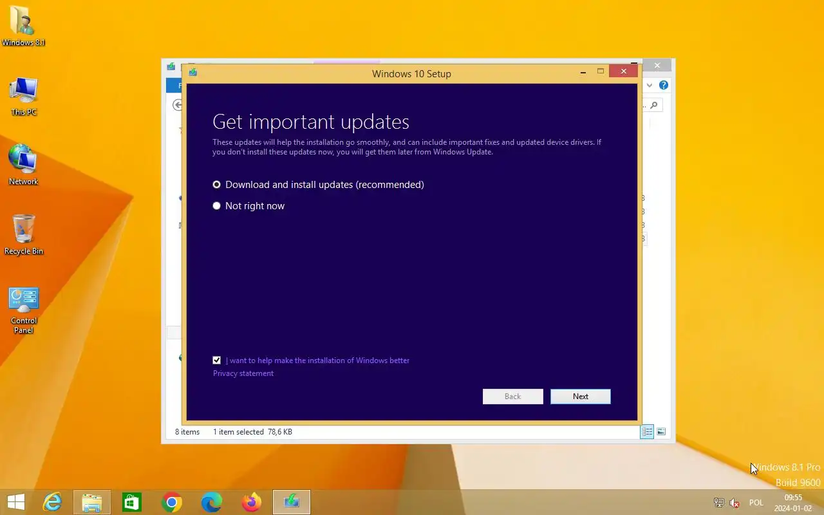Click the Explorer back arrow button
Image resolution: width=824 pixels, height=515 pixels.
coord(178,105)
